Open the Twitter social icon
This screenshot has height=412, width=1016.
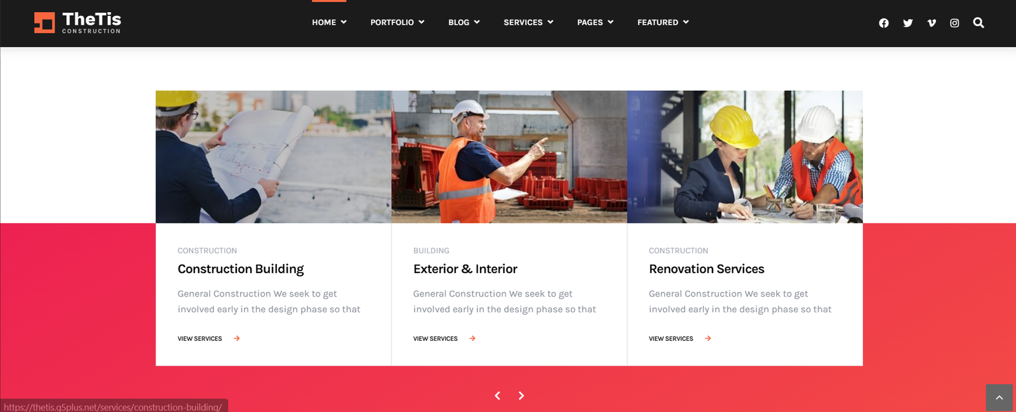coord(907,23)
